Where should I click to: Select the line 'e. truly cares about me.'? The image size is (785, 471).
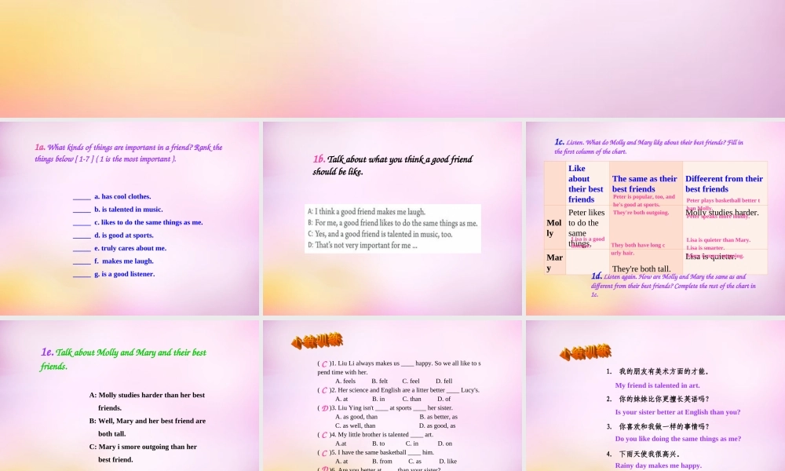130,248
